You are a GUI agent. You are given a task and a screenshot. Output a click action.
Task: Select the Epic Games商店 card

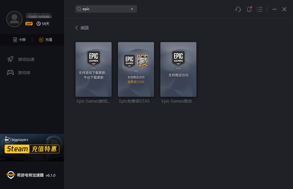pyautogui.click(x=178, y=69)
